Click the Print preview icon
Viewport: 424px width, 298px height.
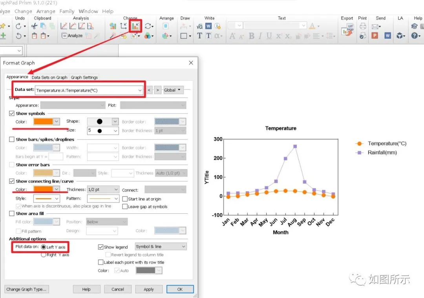[x=363, y=36]
